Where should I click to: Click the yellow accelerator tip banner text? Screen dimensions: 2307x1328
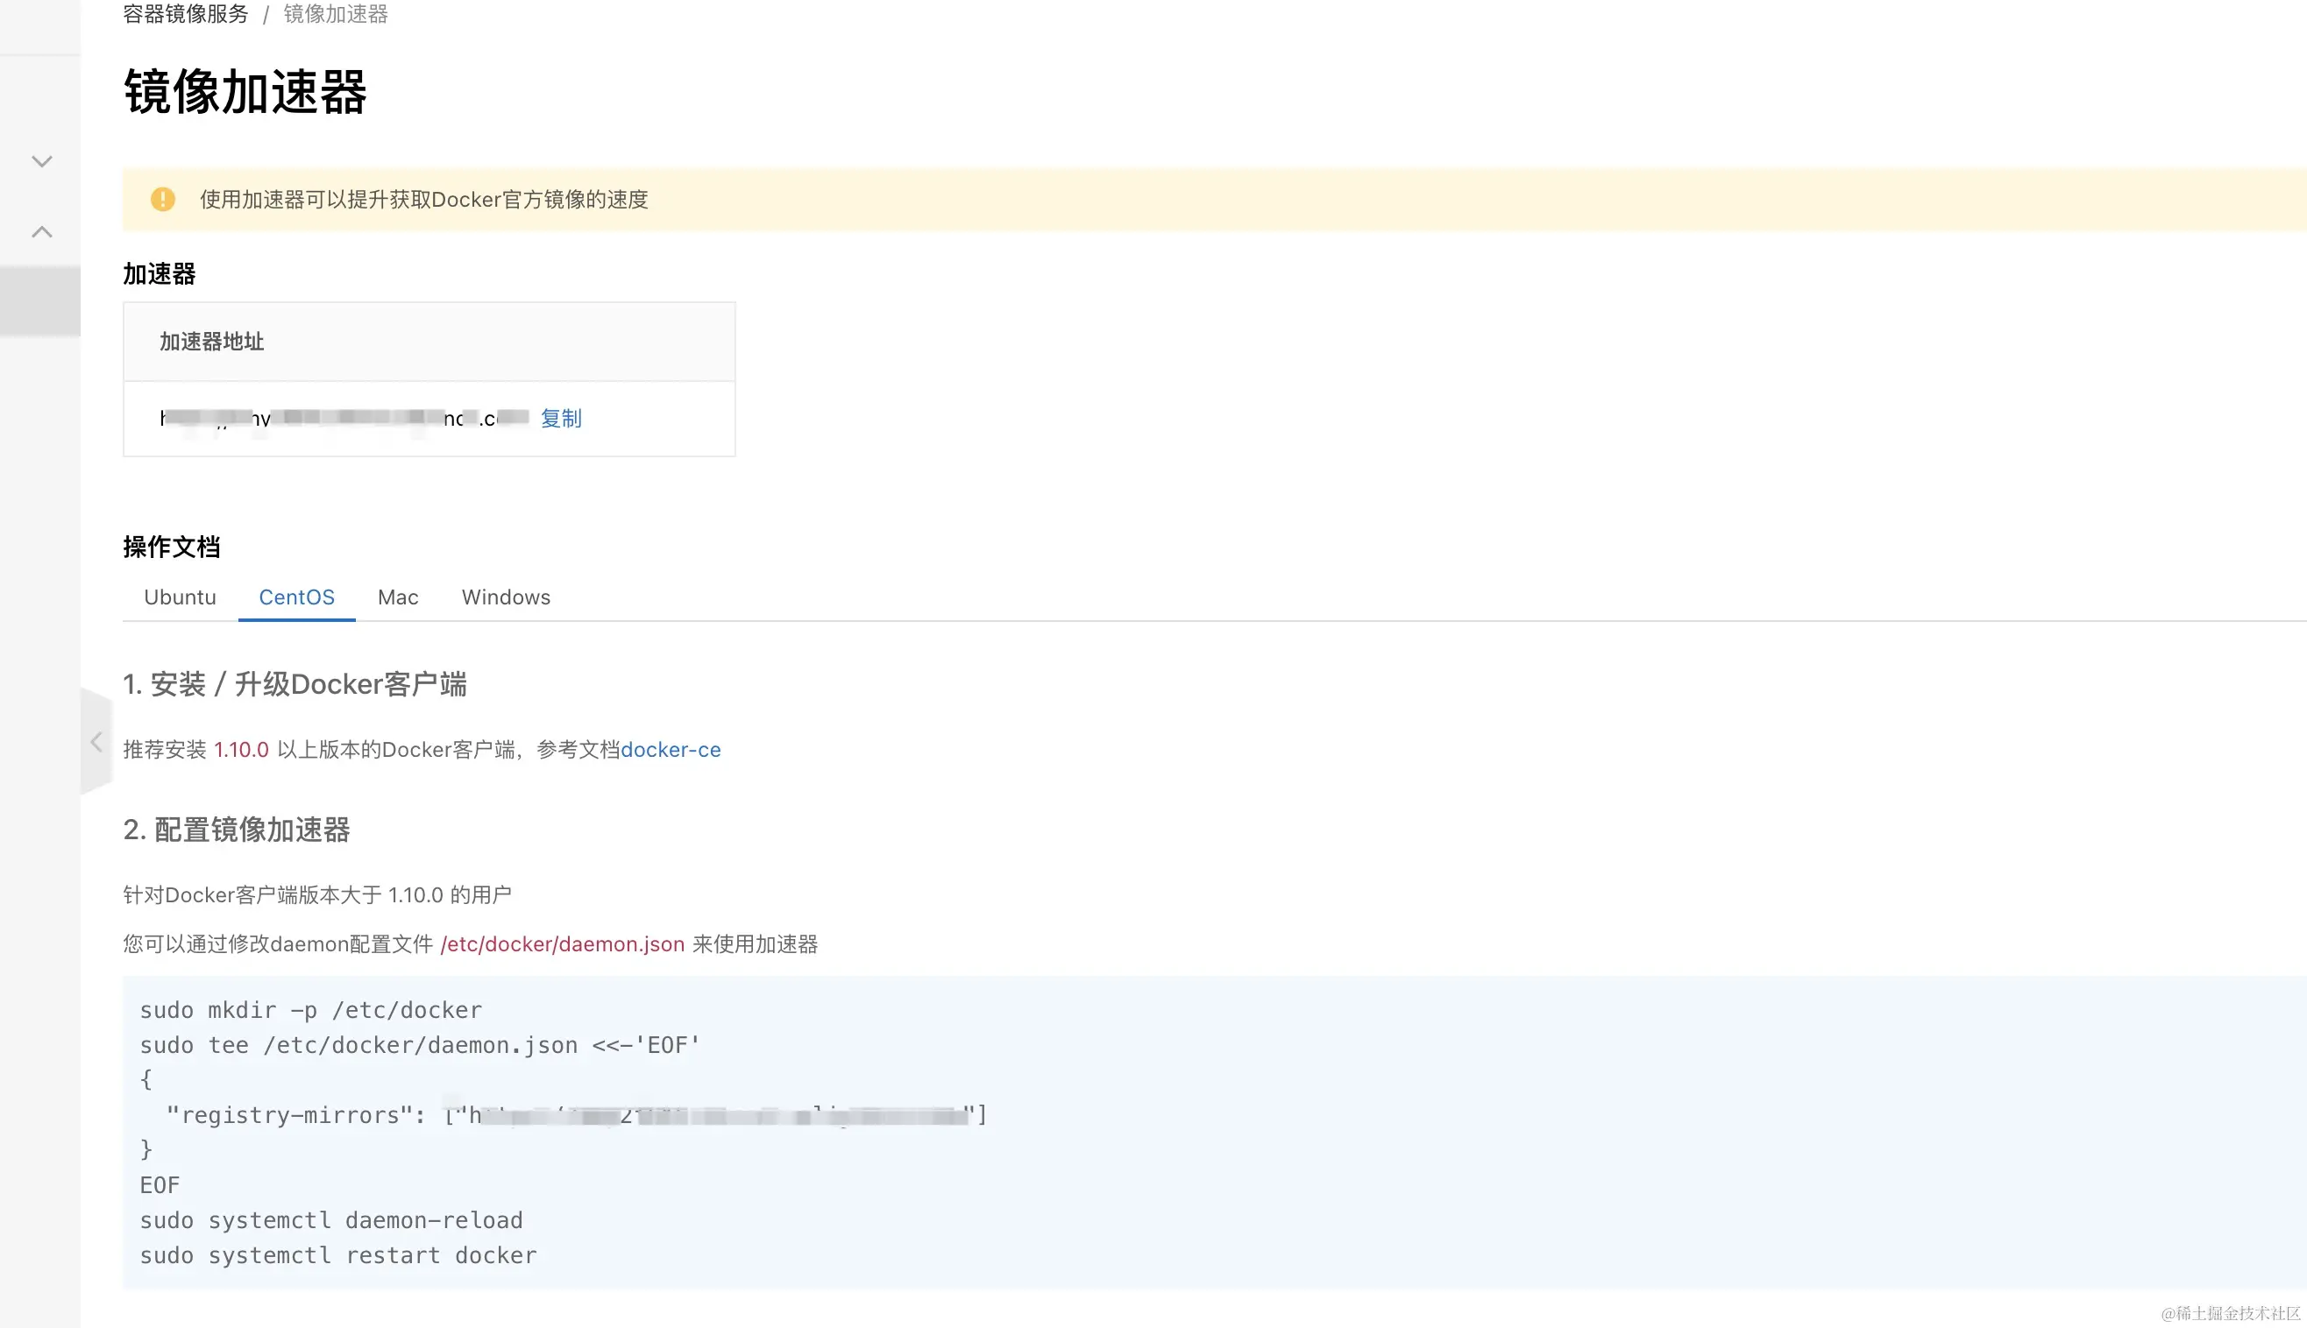[x=423, y=199]
